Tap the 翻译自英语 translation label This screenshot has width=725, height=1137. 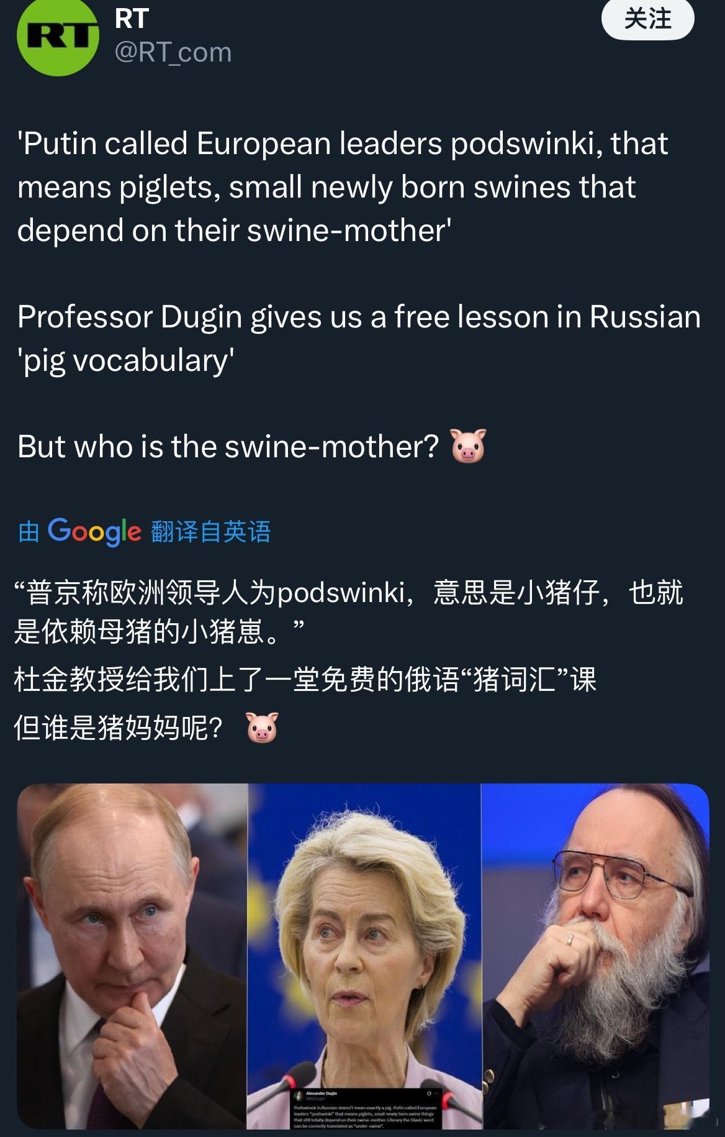click(x=210, y=532)
